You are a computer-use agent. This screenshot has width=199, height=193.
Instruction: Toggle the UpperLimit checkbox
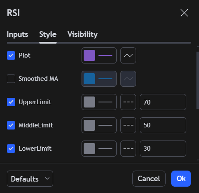click(11, 102)
